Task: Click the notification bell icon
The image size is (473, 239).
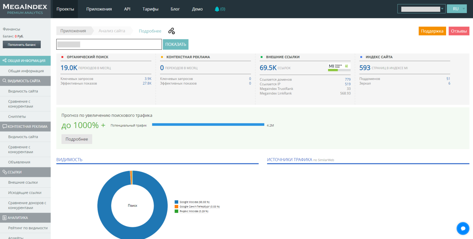Action: [x=217, y=9]
